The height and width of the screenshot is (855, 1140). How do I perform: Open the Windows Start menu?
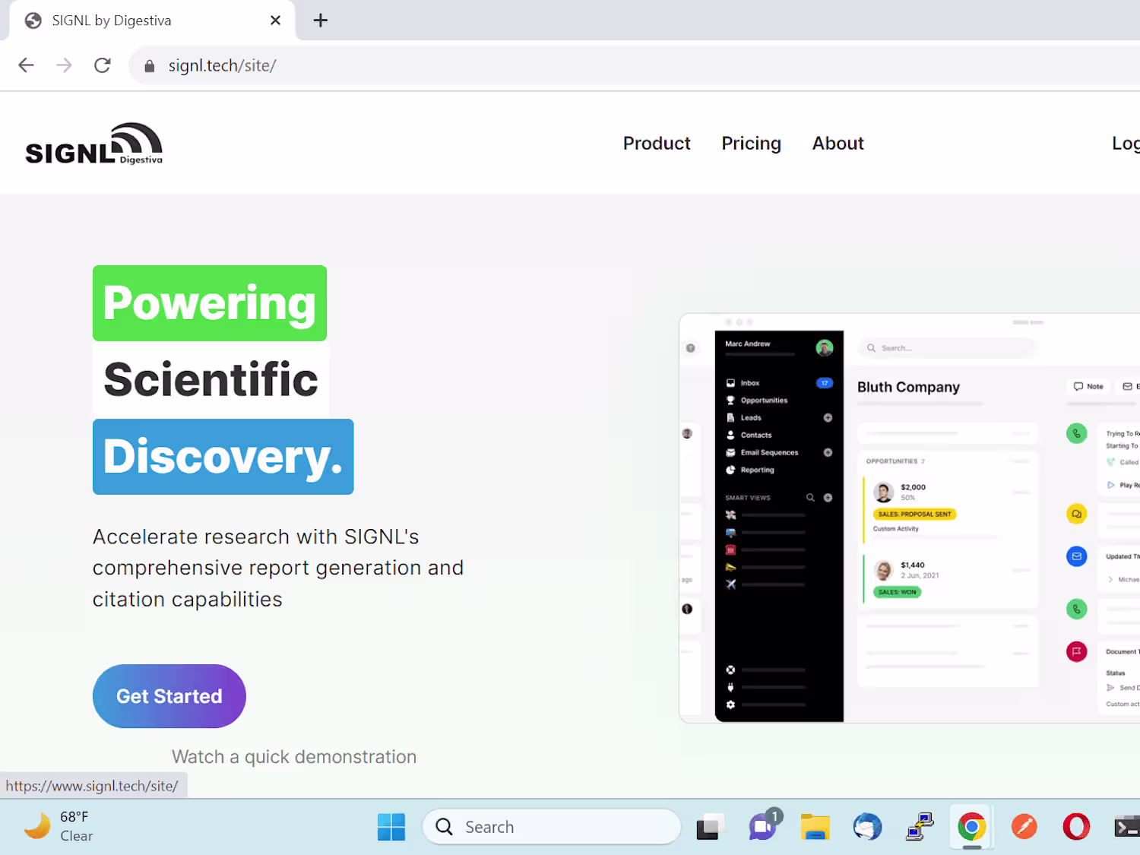coord(391,827)
